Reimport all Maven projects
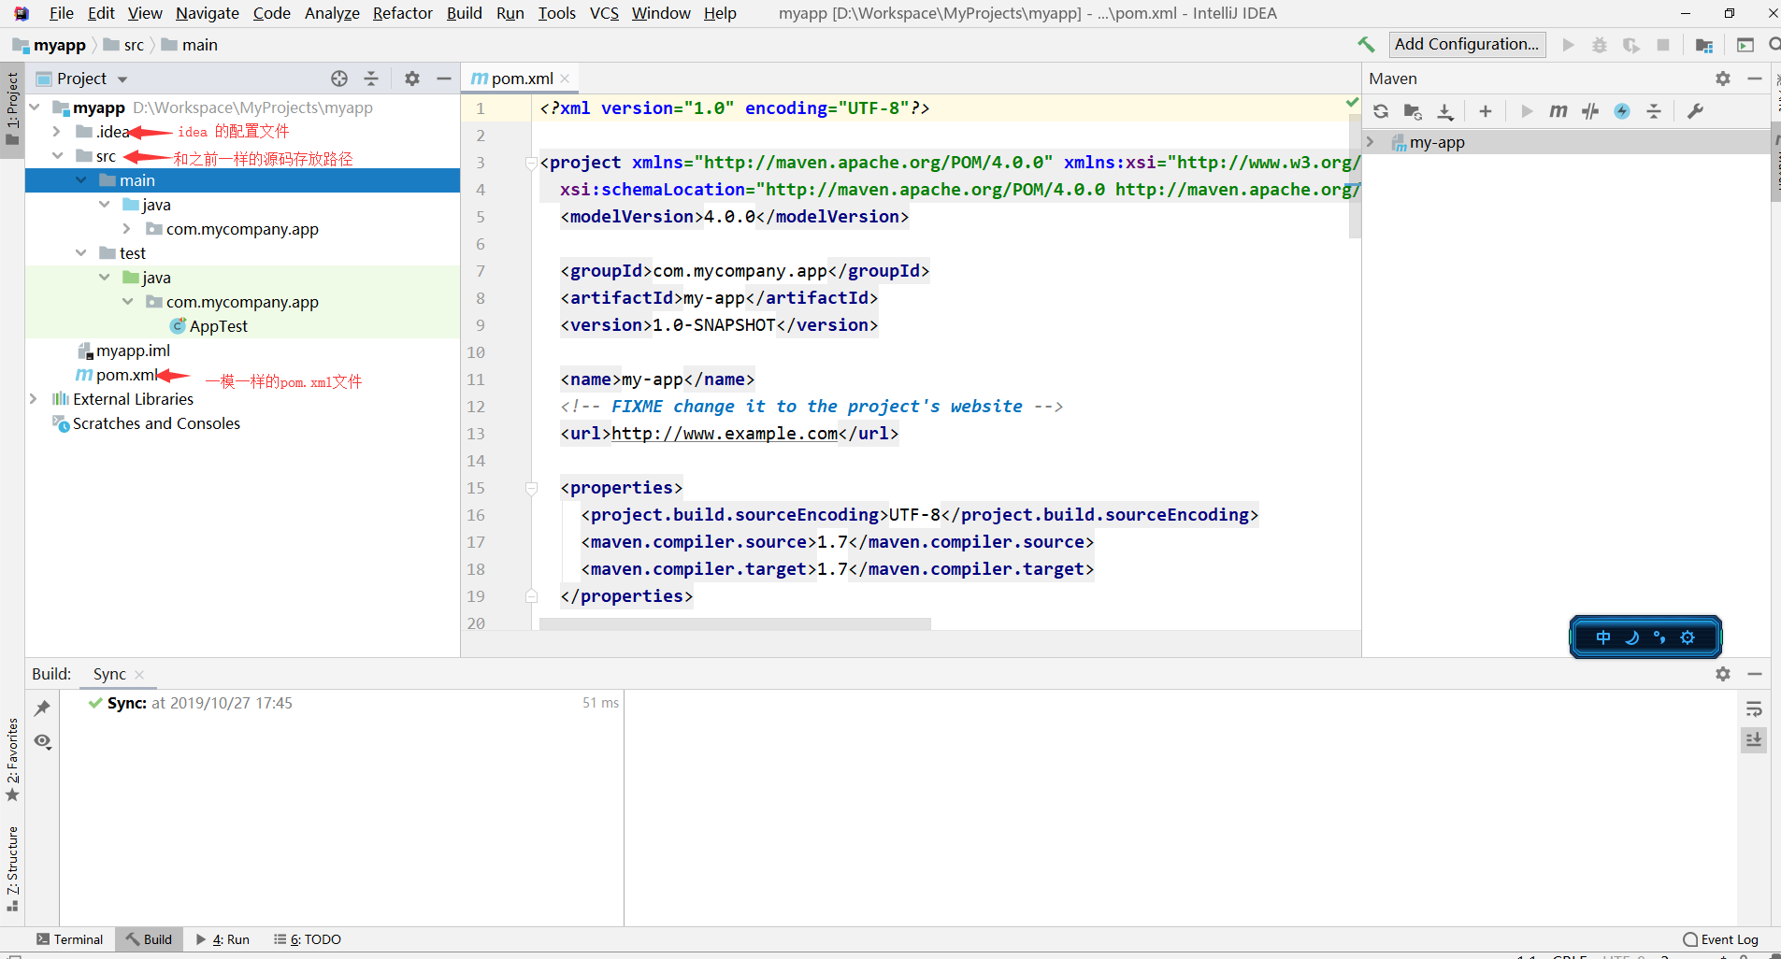Image resolution: width=1781 pixels, height=959 pixels. (x=1381, y=112)
